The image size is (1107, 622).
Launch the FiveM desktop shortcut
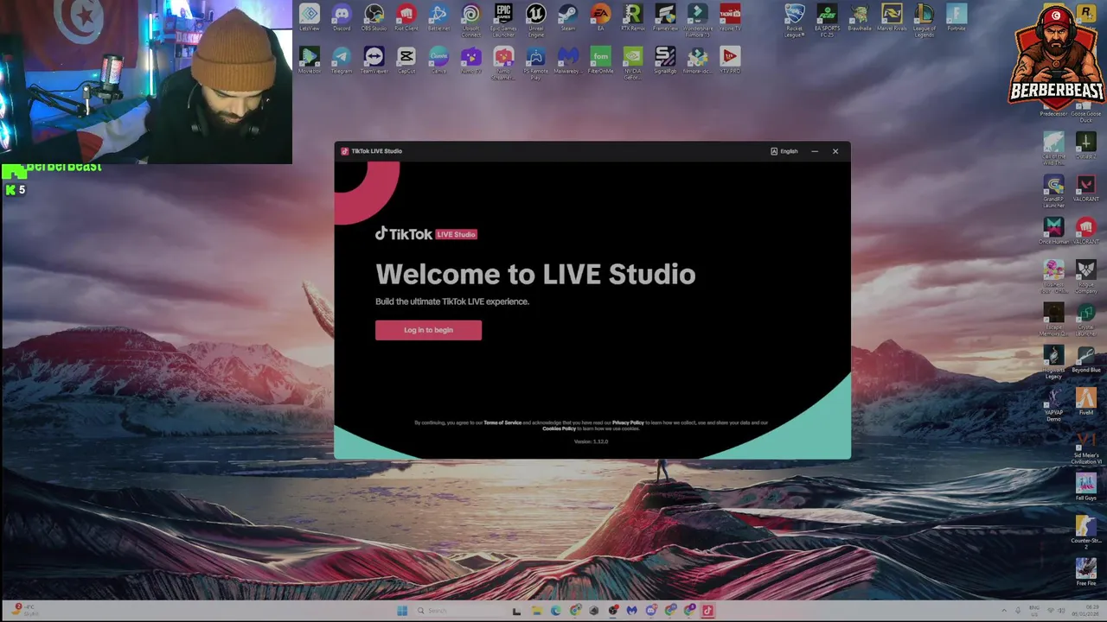coord(1085,402)
